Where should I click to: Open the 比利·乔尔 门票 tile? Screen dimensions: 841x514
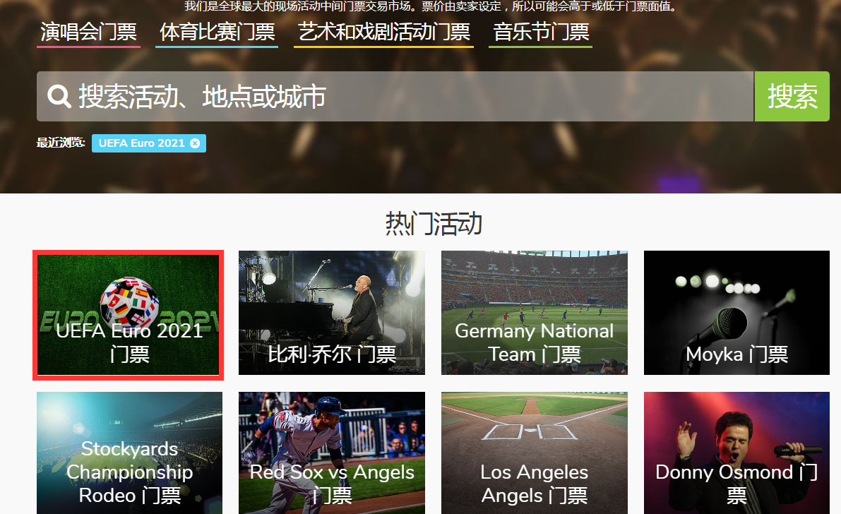click(x=331, y=313)
